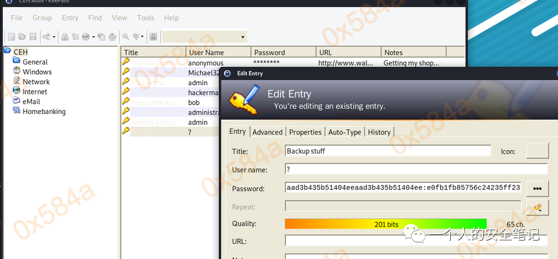Click the 'bob' user name cell
Image resolution: width=558 pixels, height=259 pixels.
click(x=194, y=102)
